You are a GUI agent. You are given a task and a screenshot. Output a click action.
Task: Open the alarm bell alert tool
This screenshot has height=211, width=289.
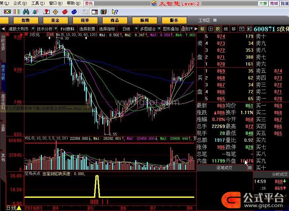coord(35,12)
